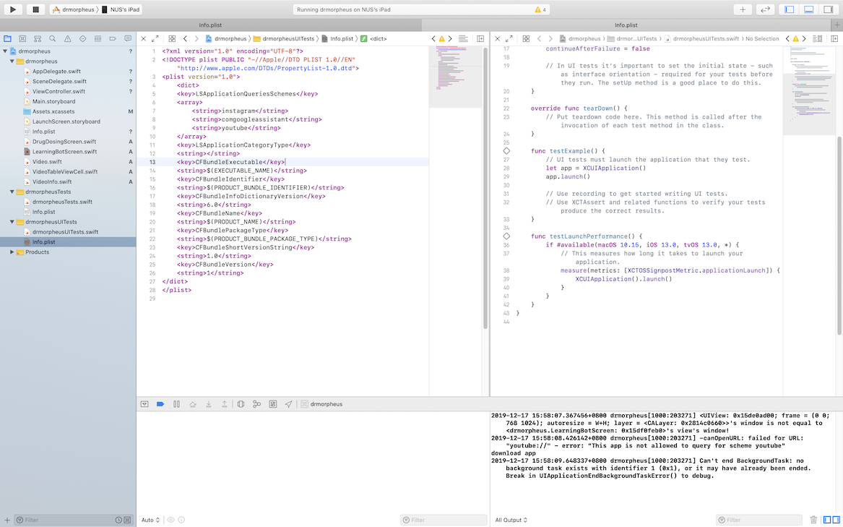This screenshot has width=843, height=527.
Task: Open the Source Control navigator
Action: (x=22, y=38)
